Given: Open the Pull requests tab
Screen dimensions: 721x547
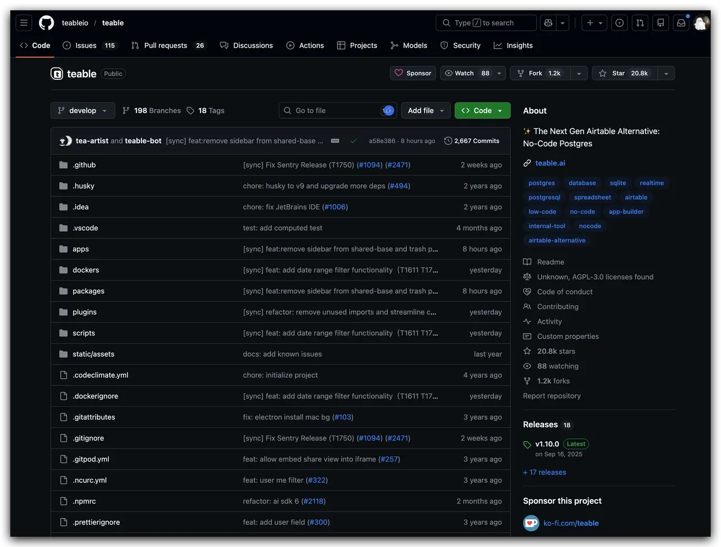Looking at the screenshot, I should 168,46.
